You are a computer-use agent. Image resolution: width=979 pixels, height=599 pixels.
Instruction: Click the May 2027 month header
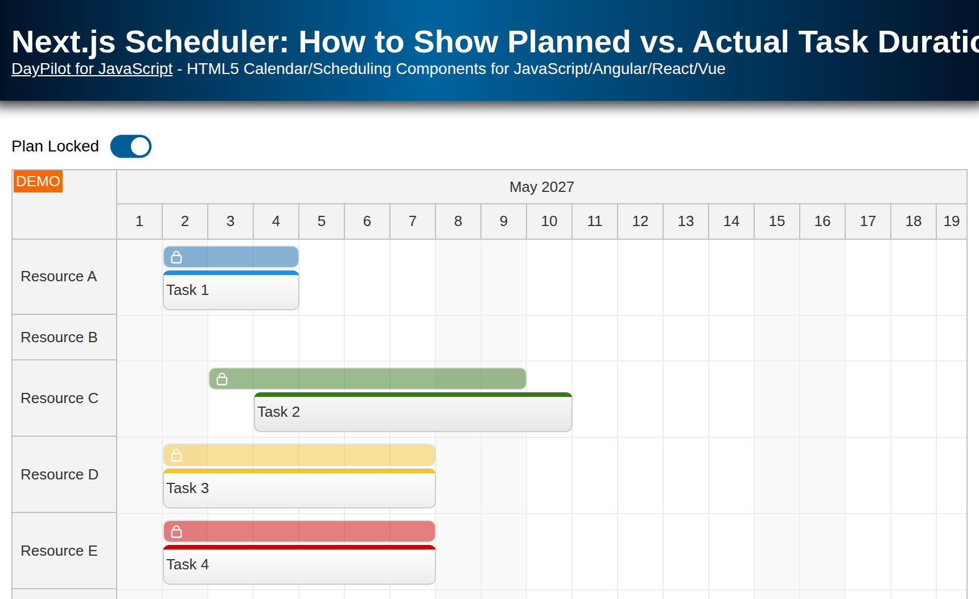[x=542, y=187]
